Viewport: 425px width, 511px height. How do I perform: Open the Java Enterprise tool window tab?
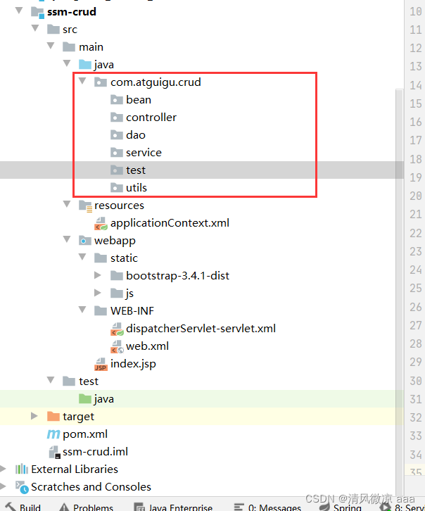(174, 507)
